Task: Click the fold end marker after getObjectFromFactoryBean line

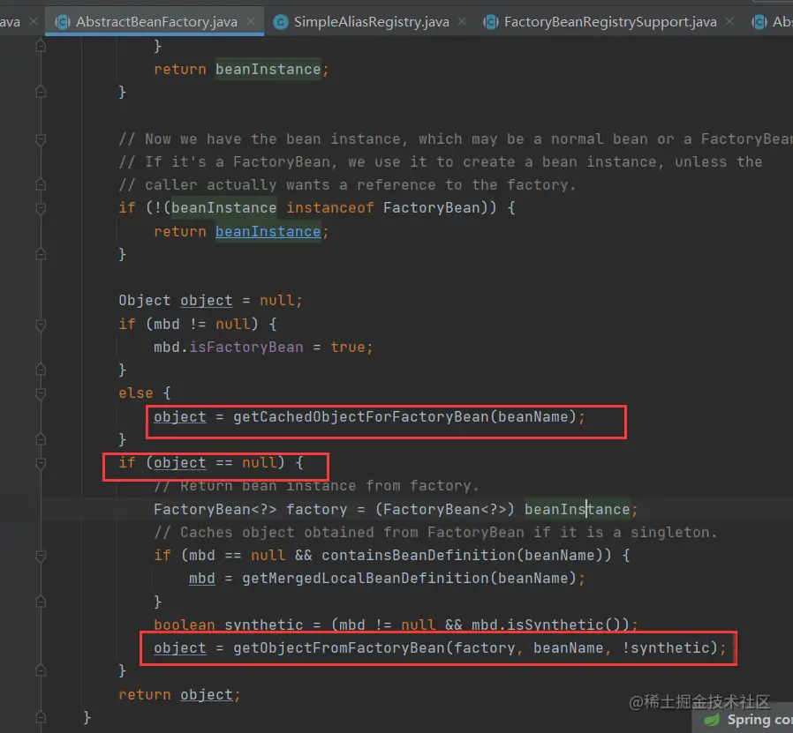Action: [41, 670]
